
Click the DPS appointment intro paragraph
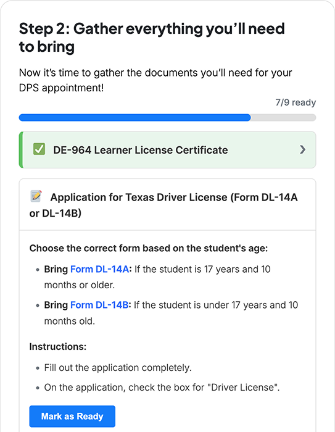pos(155,80)
